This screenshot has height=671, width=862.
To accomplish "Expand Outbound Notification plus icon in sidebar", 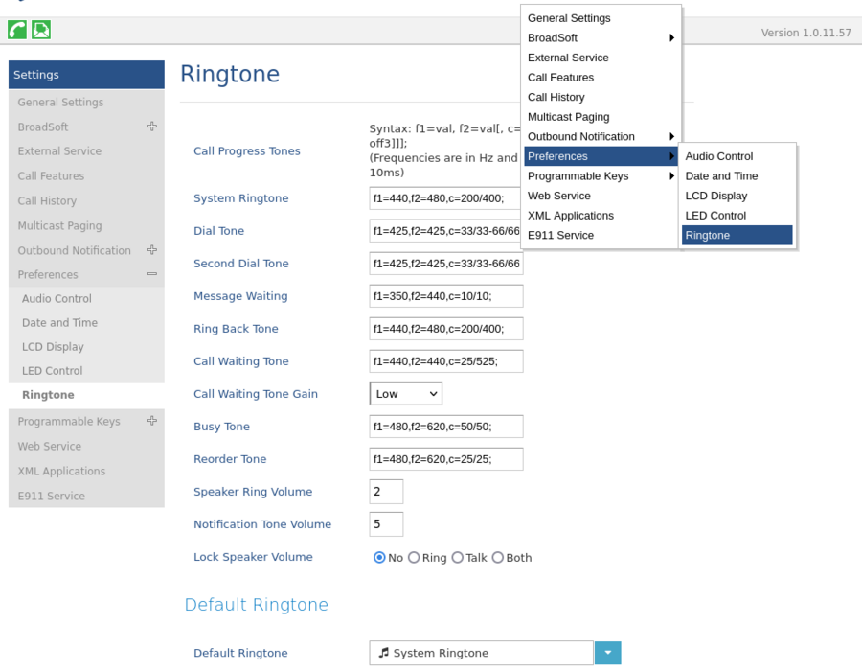I will coord(152,250).
